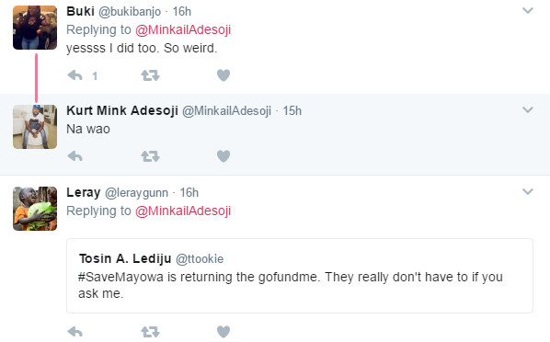Open more options chevron on Kurt's tweet
Screen dimensions: 550x342
click(528, 110)
